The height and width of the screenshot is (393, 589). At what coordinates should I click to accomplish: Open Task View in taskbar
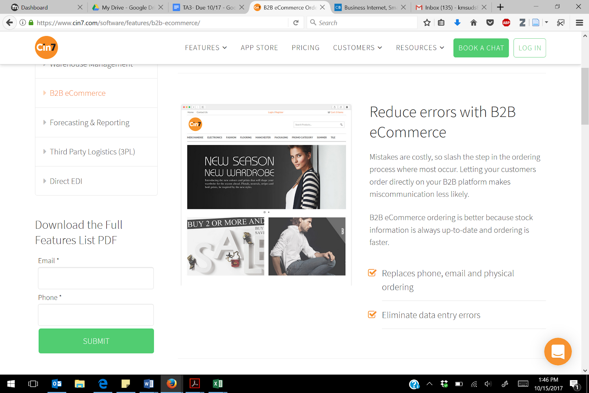33,384
